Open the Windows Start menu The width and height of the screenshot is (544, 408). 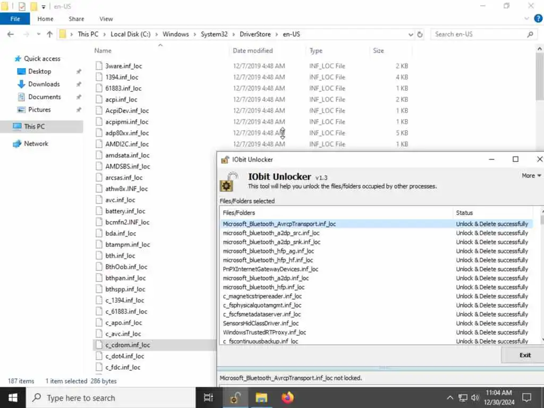click(x=13, y=397)
